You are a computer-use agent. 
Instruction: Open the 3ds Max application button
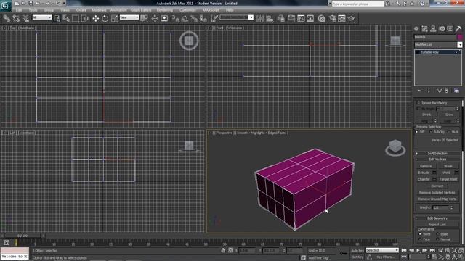coord(5,6)
